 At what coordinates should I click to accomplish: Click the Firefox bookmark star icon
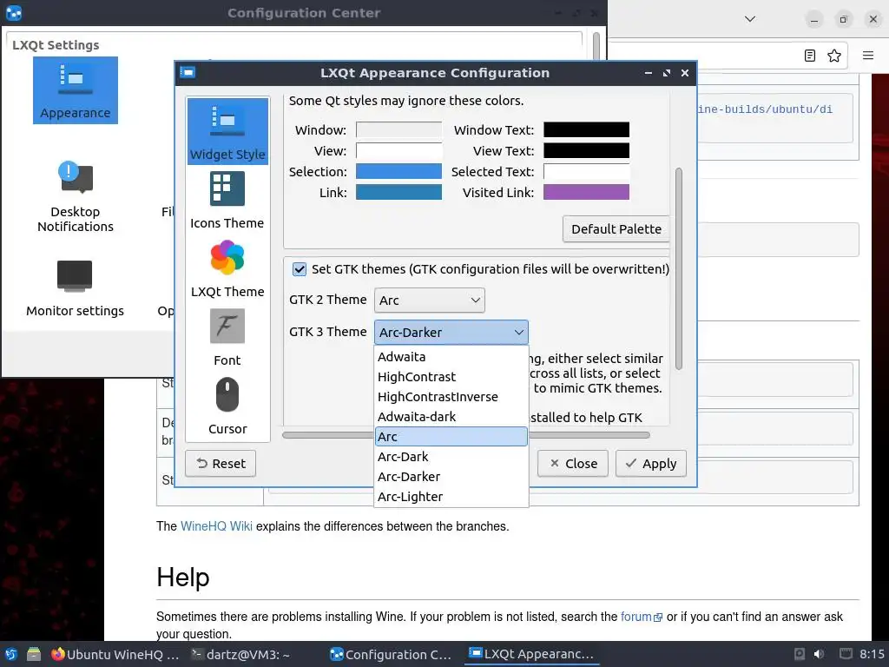click(834, 56)
